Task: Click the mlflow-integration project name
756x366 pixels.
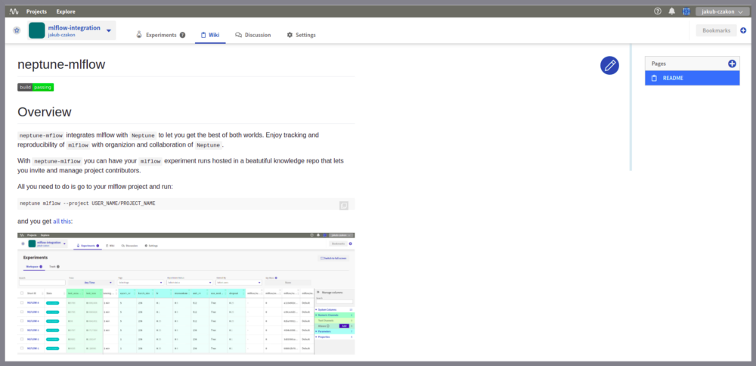Action: (74, 28)
